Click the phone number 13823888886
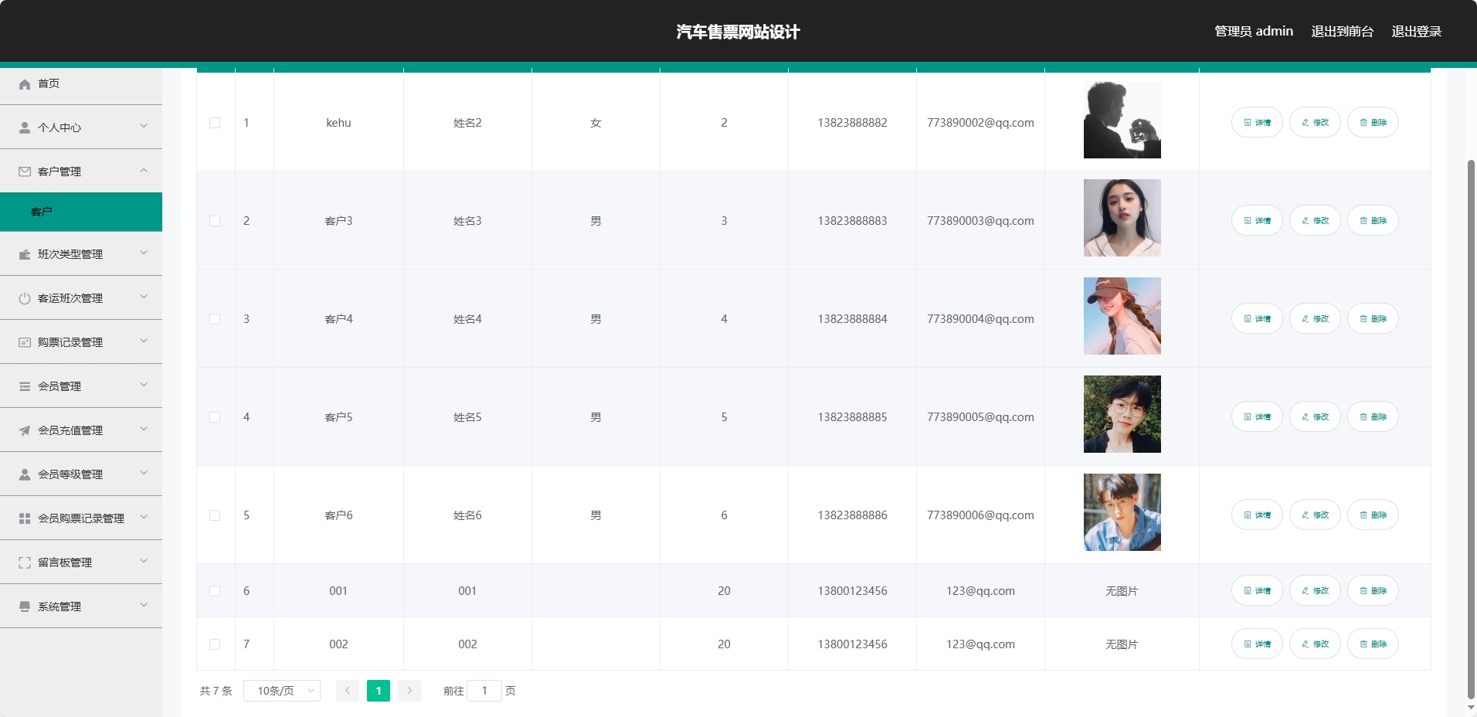The height and width of the screenshot is (717, 1477). click(x=852, y=515)
